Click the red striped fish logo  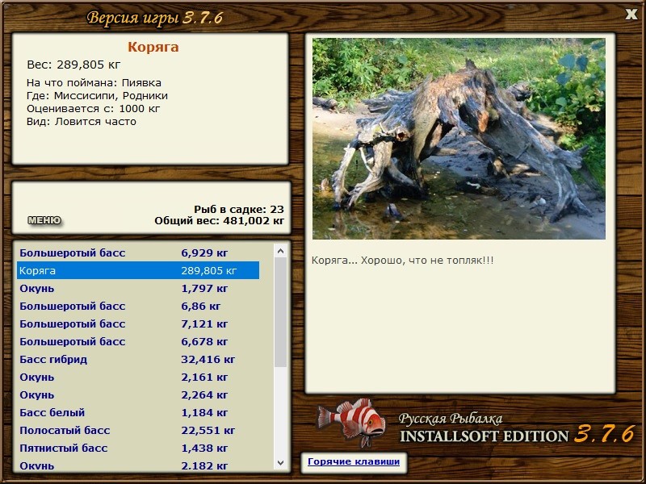(351, 422)
